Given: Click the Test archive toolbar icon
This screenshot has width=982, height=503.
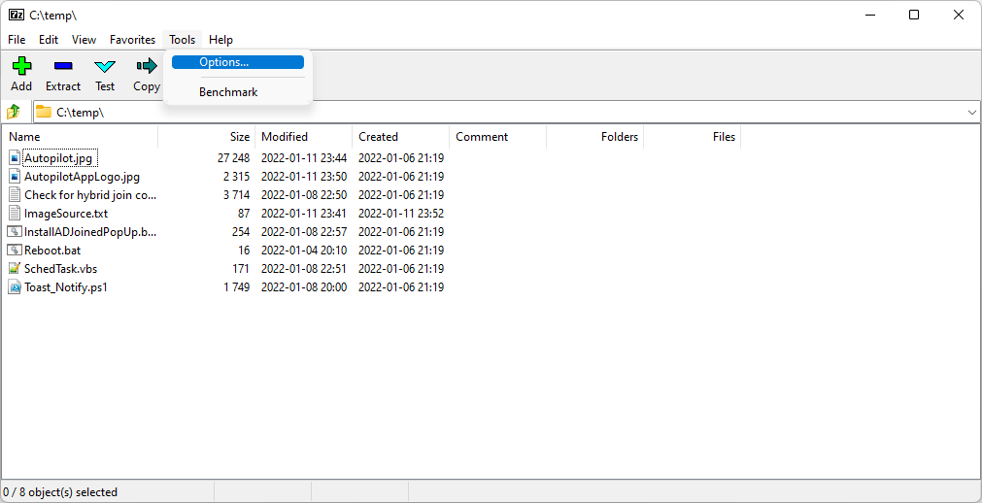Looking at the screenshot, I should point(105,66).
